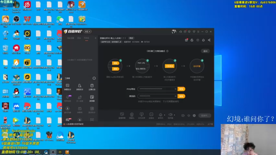Open the gift box icon with red badge
This screenshot has height=155, width=276.
[186, 40]
